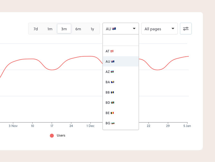215x162 pixels.
Task: Select BD Bangladesh flag option
Action: pyautogui.click(x=121, y=103)
